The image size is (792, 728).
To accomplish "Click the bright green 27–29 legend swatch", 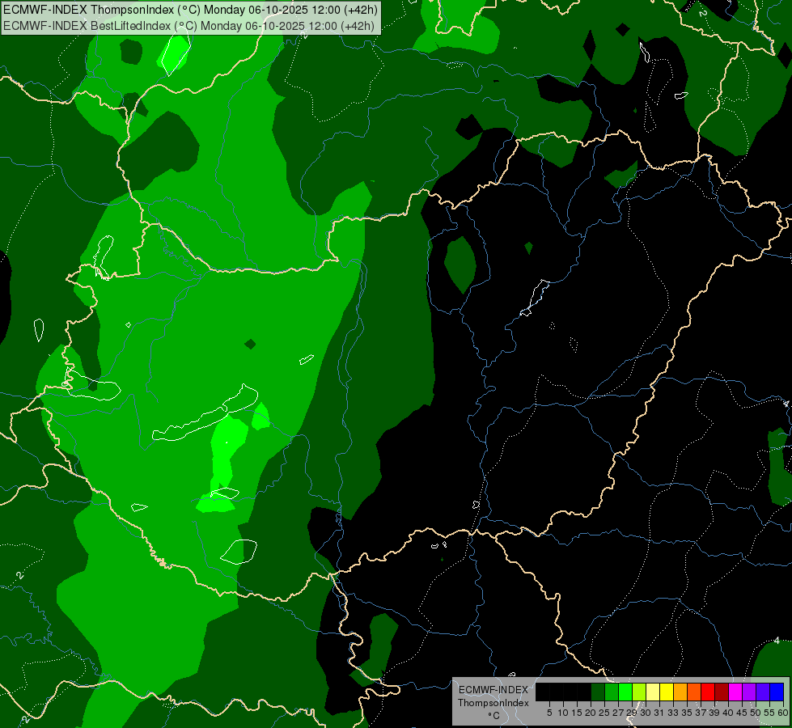I will click(625, 692).
